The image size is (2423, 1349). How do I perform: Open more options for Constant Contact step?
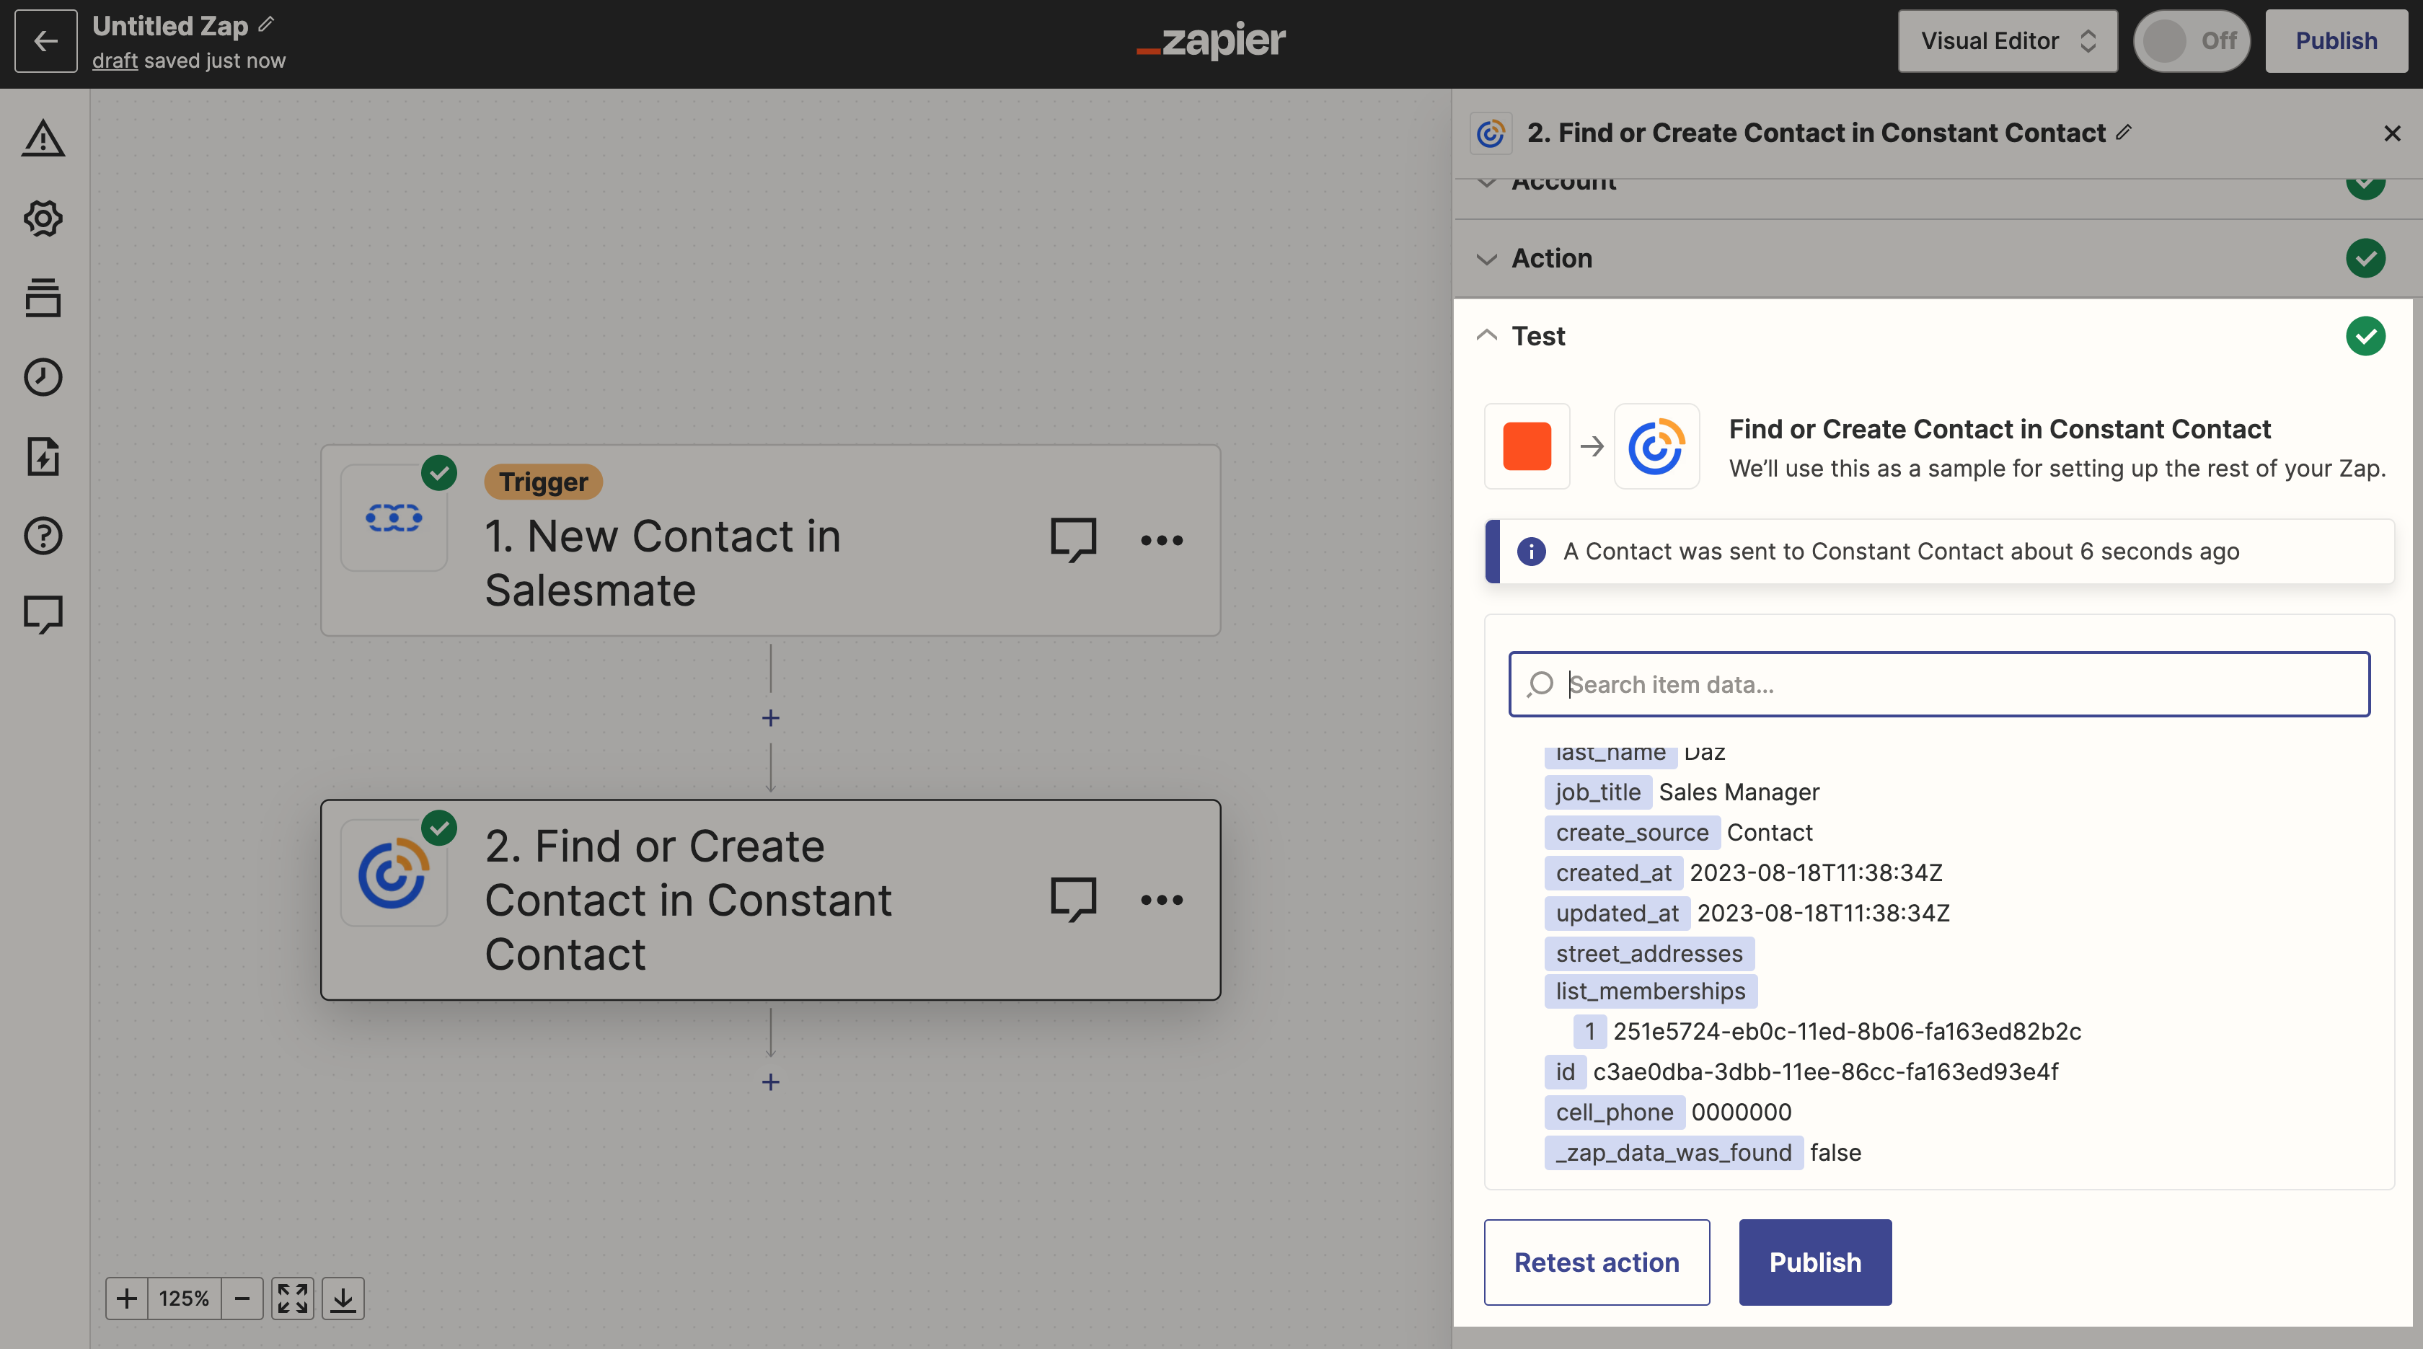pyautogui.click(x=1162, y=899)
